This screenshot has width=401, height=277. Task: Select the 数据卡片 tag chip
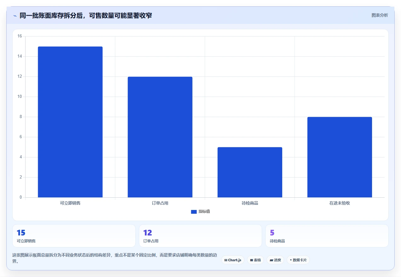pyautogui.click(x=298, y=260)
